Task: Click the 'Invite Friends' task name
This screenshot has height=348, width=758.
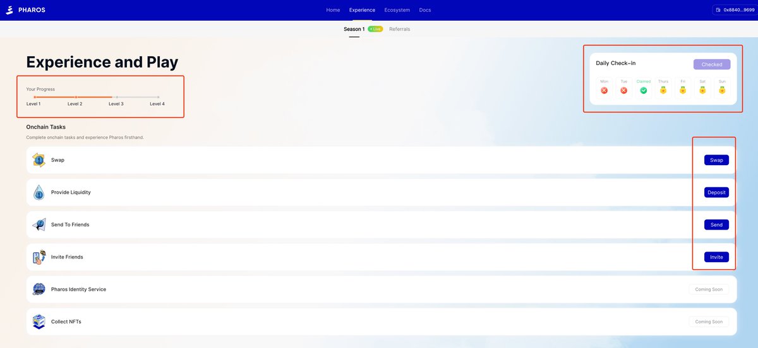Action: (x=67, y=257)
